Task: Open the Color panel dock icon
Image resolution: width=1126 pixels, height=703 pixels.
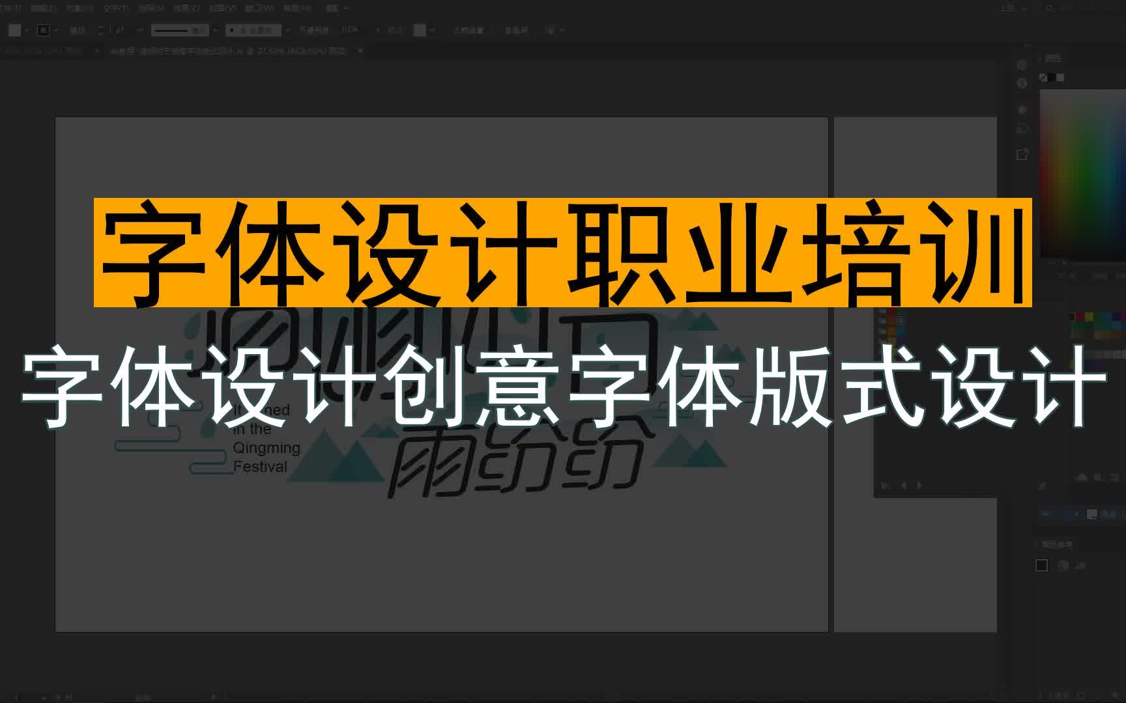Action: point(1022,64)
